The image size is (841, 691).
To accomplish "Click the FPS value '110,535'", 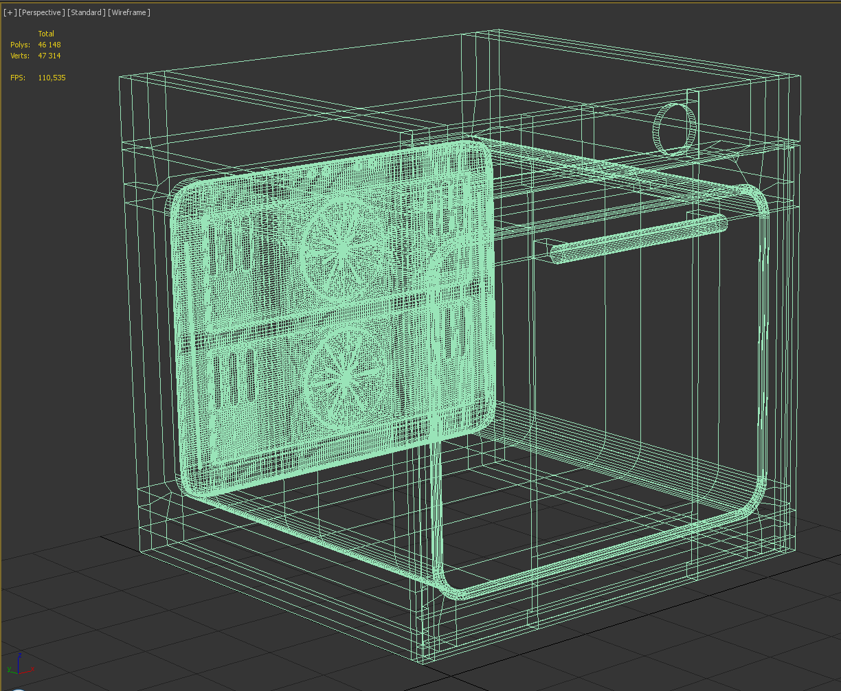I will pyautogui.click(x=52, y=78).
